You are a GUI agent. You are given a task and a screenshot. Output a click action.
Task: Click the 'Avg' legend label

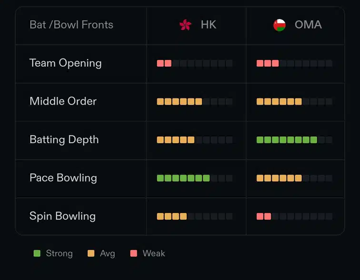[108, 253]
